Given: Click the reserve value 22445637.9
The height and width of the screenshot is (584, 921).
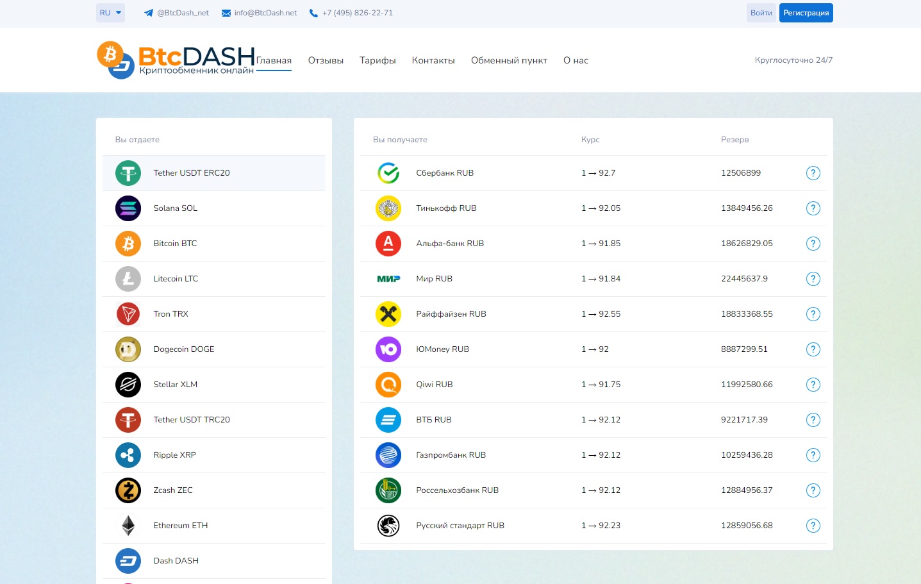Looking at the screenshot, I should click(x=744, y=279).
